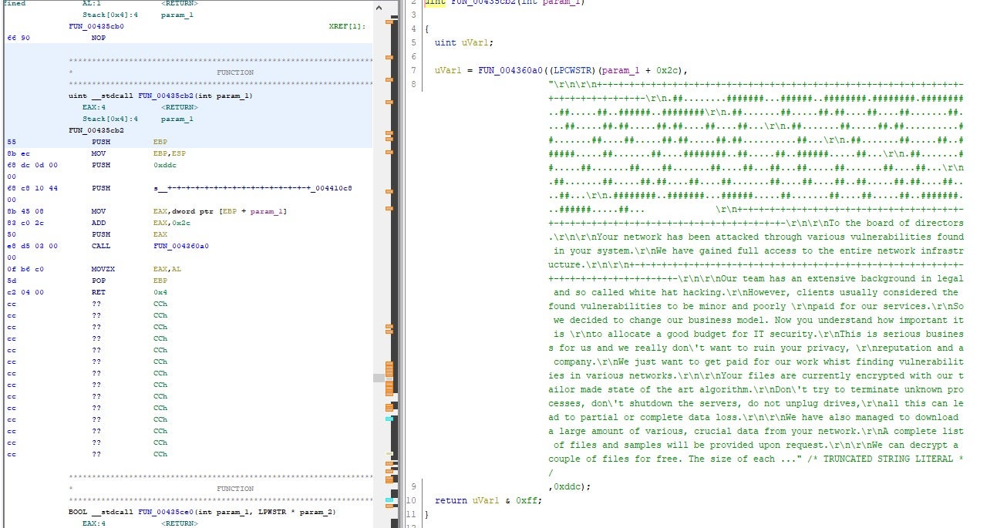Click the RET mnemonic in the listing
This screenshot has width=1007, height=528.
pos(98,292)
